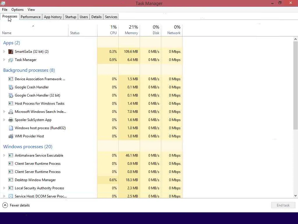
Task: Switch to the Details tab
Action: pos(97,17)
